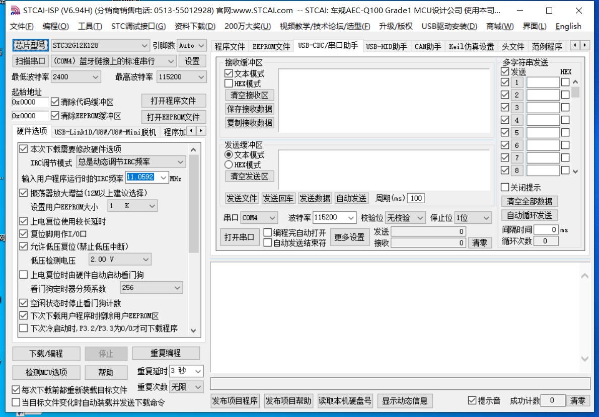
Task: Check HEX box for multi-string row 1
Action: [x=565, y=82]
